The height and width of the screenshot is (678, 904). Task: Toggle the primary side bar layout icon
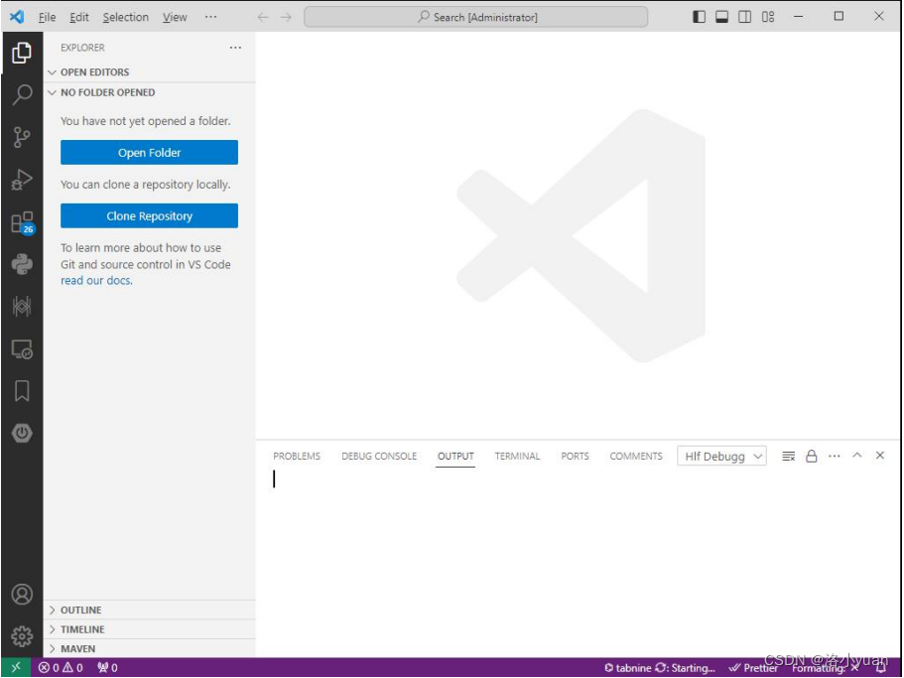[x=699, y=17]
